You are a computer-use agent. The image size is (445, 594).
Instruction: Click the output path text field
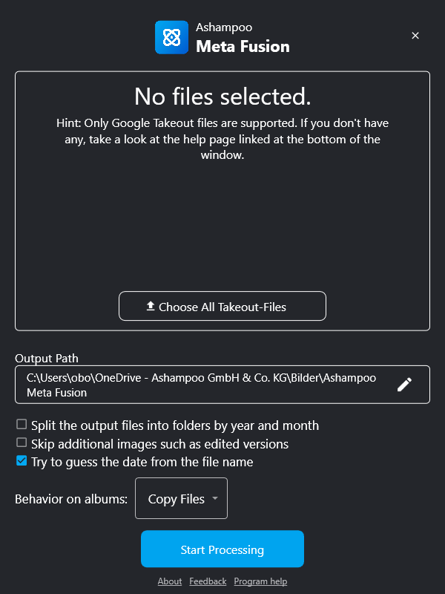202,385
